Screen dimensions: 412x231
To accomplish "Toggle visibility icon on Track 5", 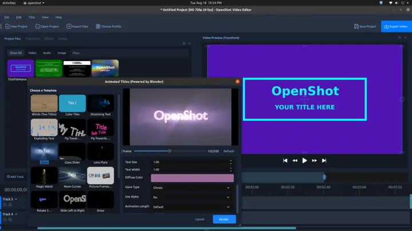I will pyautogui.click(x=10, y=205).
